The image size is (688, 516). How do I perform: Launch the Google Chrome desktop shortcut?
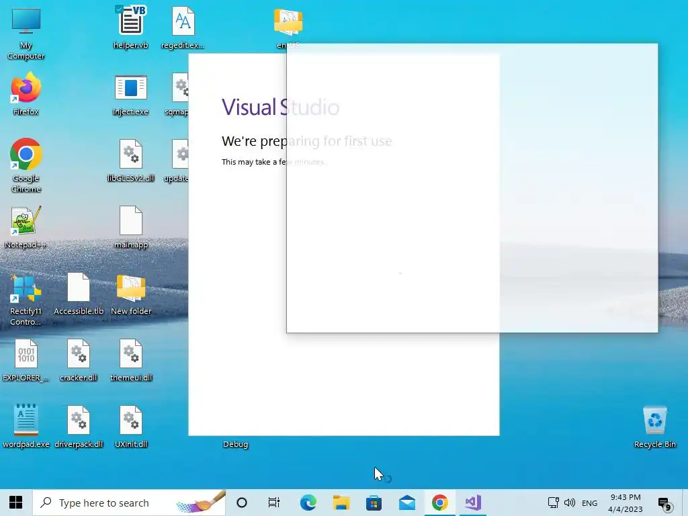(26, 165)
